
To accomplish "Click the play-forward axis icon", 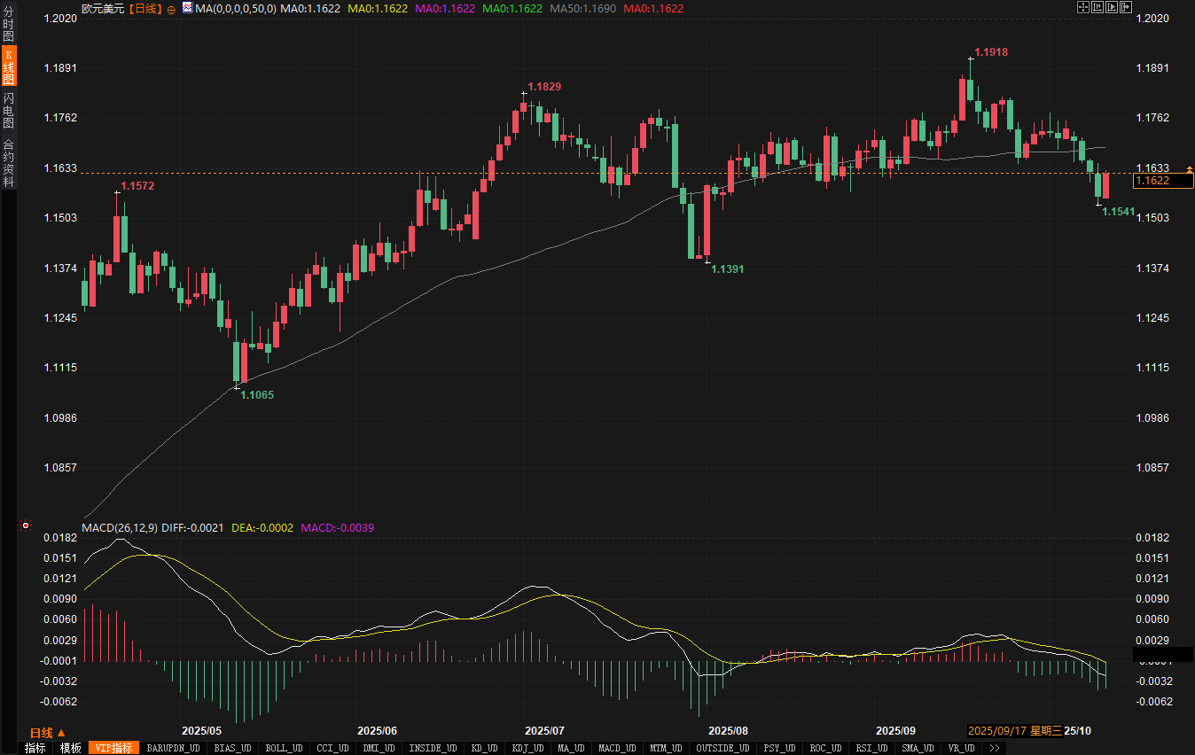I will coord(1112,7).
